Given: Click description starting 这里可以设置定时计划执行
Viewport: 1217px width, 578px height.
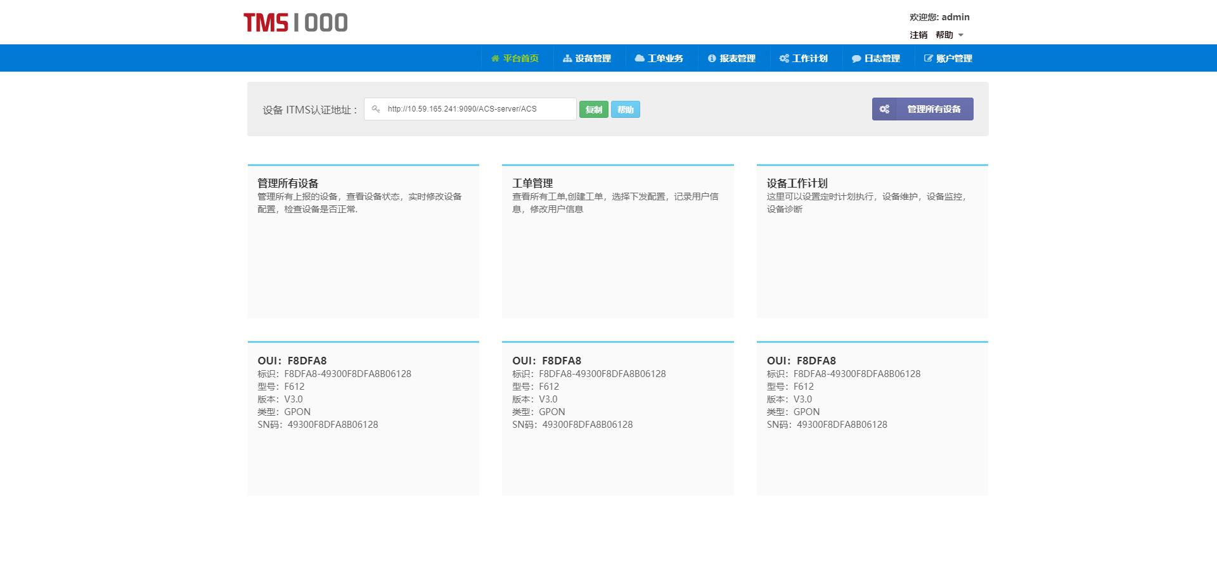Looking at the screenshot, I should tap(867, 203).
